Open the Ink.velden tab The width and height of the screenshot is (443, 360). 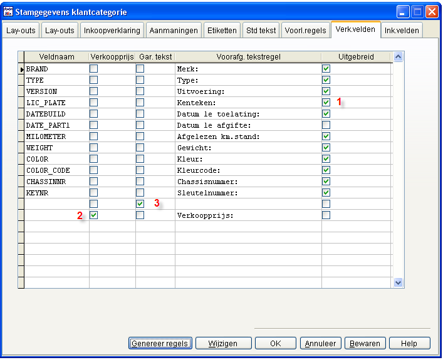[402, 30]
